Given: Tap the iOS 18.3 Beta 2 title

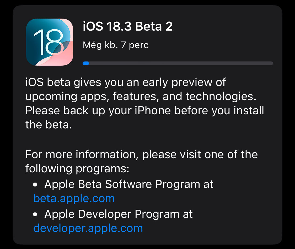Looking at the screenshot, I should click(x=127, y=26).
